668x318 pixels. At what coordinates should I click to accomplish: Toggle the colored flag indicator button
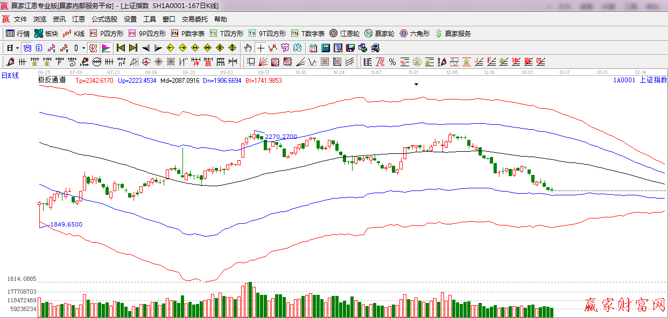point(106,48)
